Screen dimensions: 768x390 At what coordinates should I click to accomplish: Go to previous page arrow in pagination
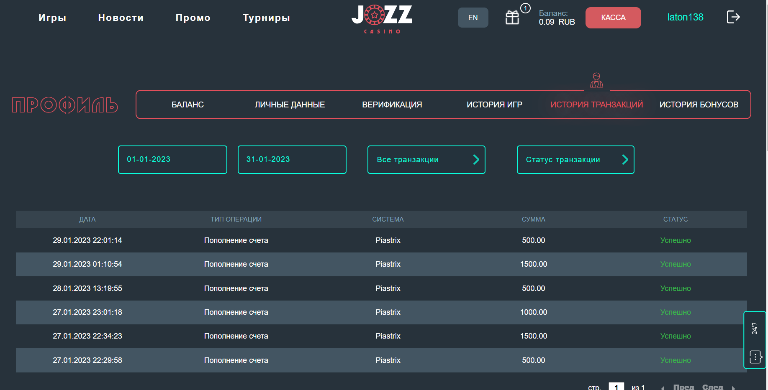[663, 387]
